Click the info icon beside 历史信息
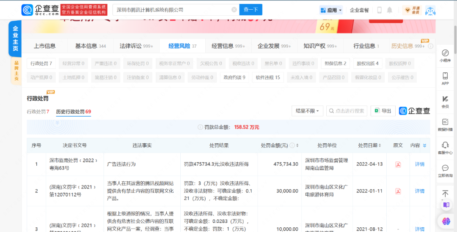The width and height of the screenshot is (457, 232). (430, 46)
